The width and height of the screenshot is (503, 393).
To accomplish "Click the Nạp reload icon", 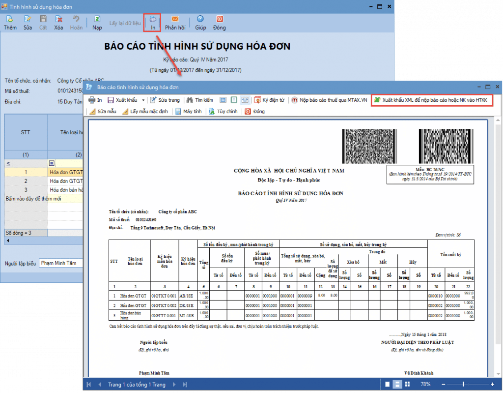I will (x=97, y=19).
